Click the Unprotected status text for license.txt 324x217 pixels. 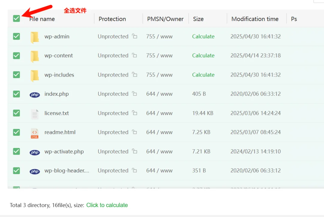point(113,113)
